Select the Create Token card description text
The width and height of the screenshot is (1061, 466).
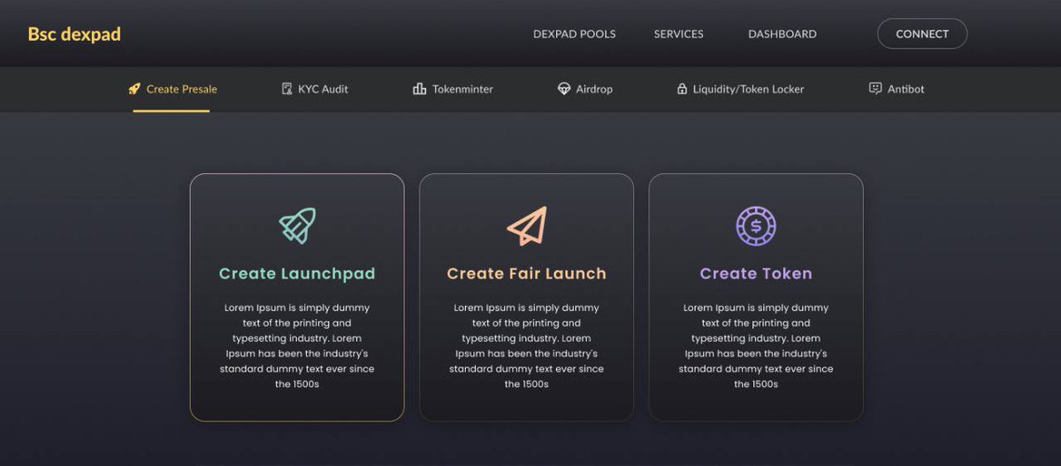click(x=756, y=346)
